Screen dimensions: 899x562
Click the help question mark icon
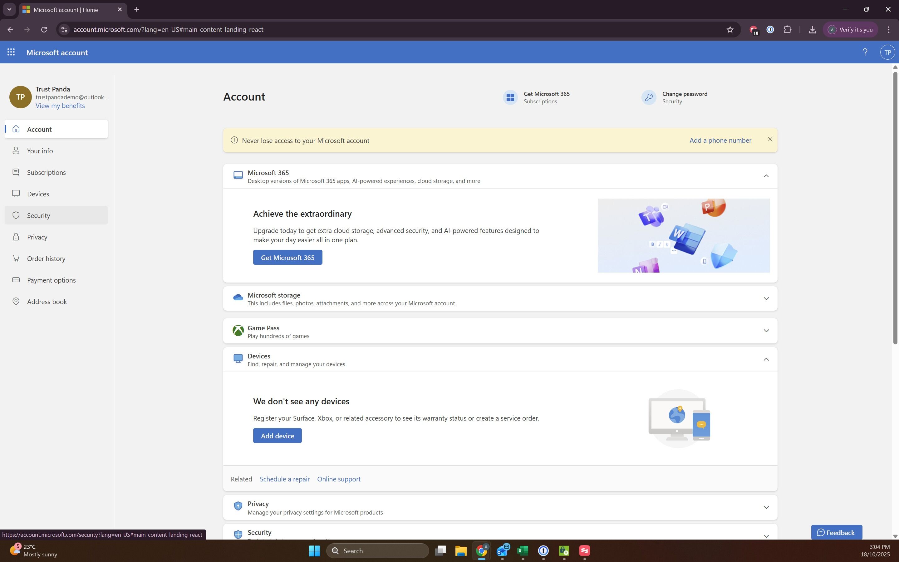tap(865, 52)
